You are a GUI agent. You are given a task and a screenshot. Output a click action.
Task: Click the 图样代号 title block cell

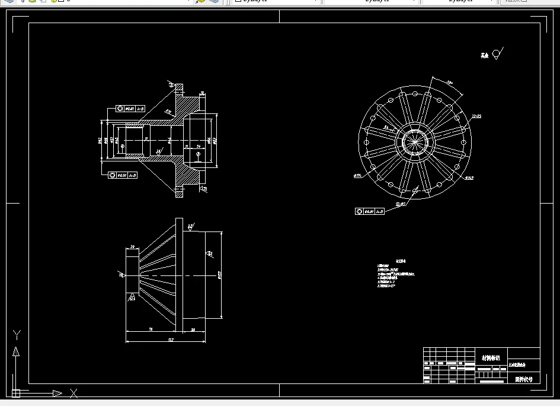(x=524, y=379)
